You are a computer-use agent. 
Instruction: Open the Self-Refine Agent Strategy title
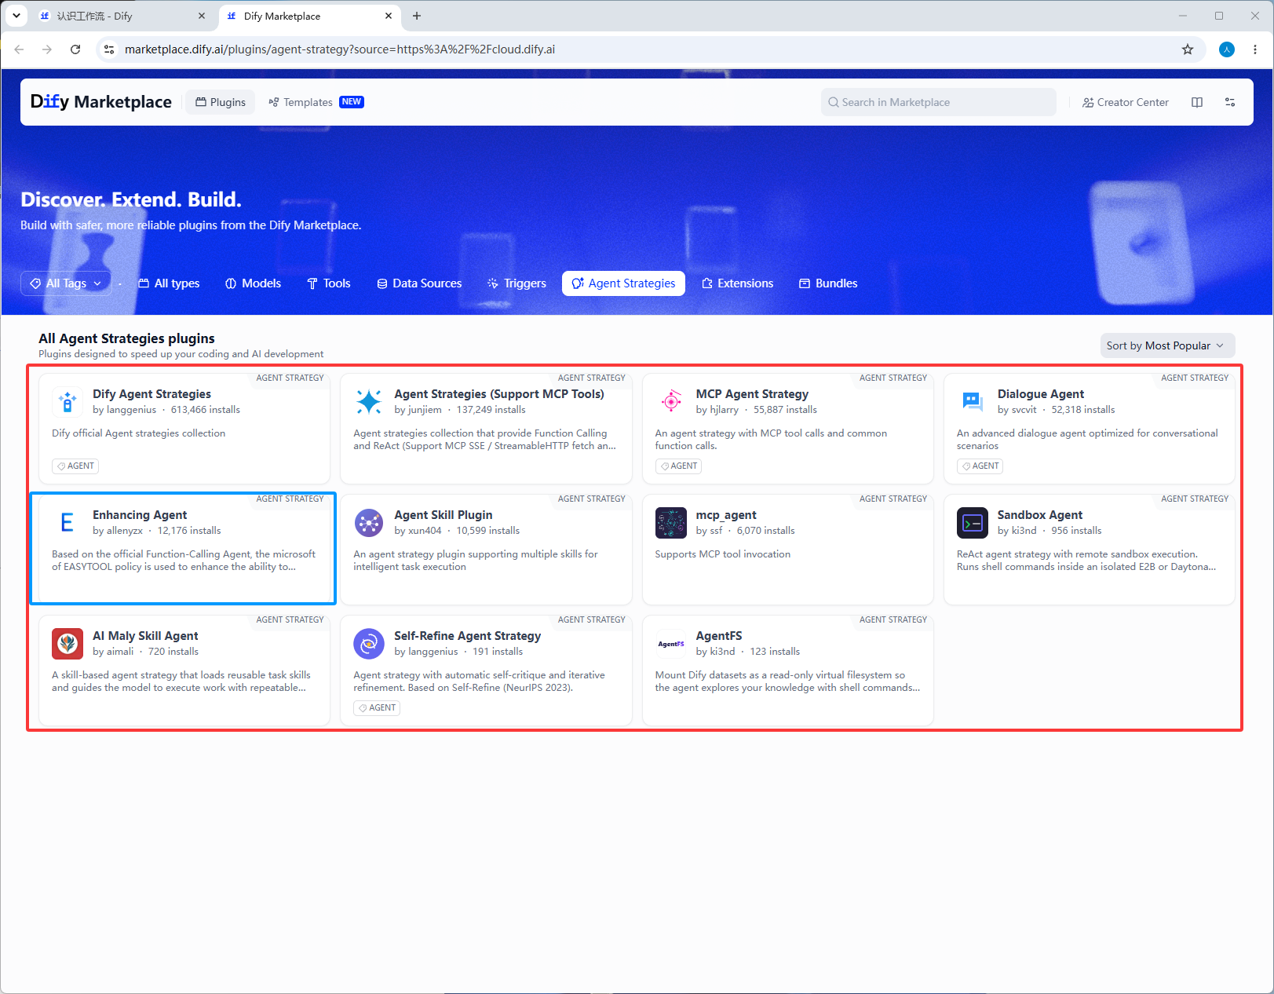467,636
